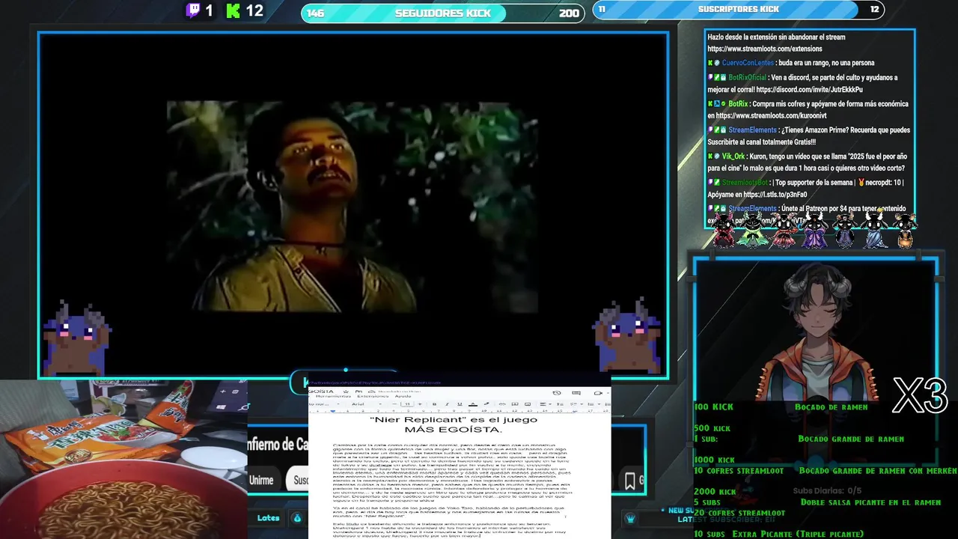Click the add comment icon in Docs toolbar
The width and height of the screenshot is (958, 539).
[x=514, y=404]
